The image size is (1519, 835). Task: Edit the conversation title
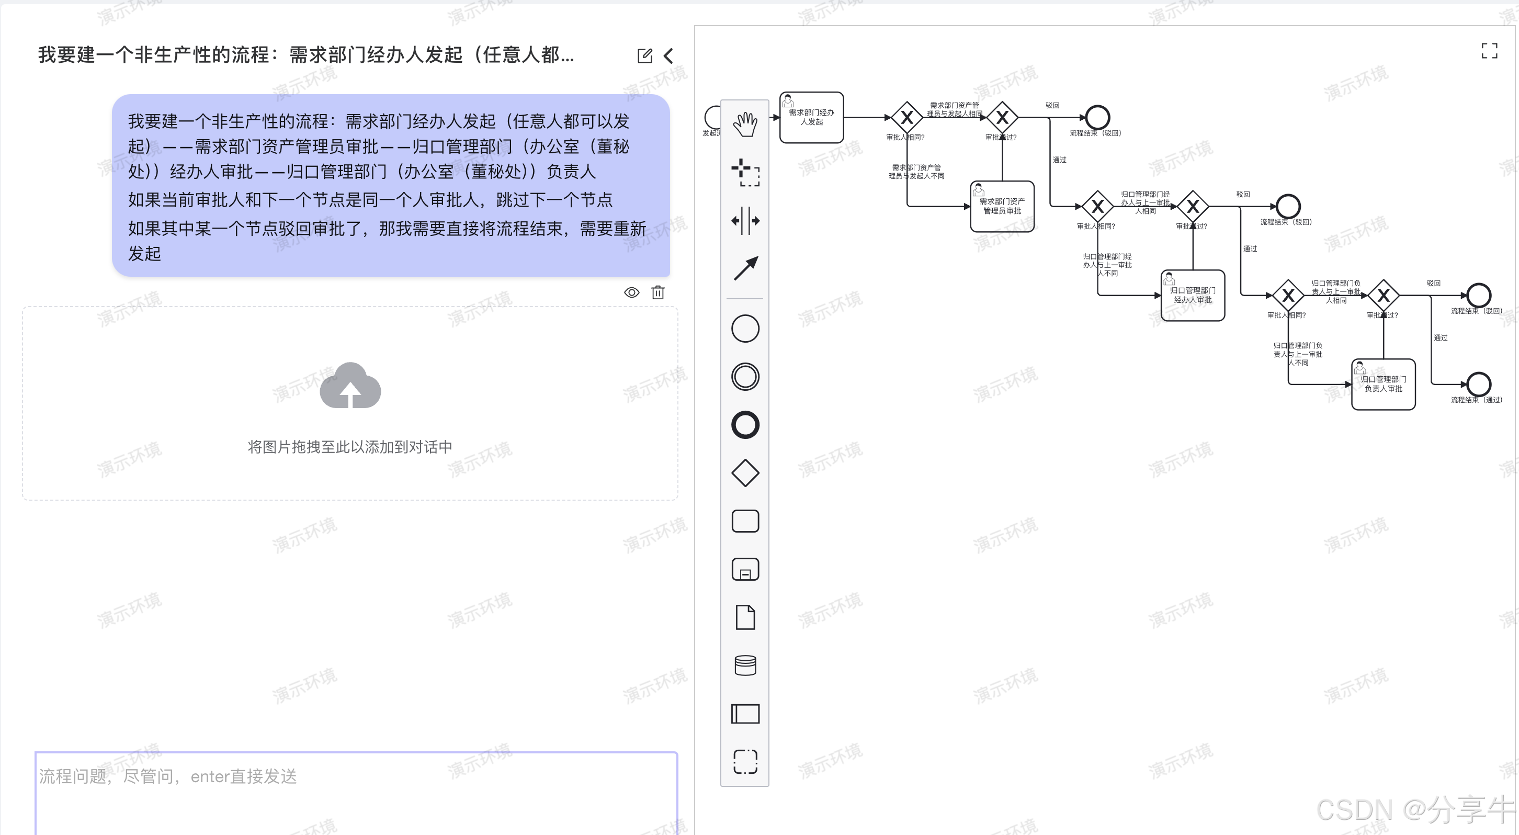tap(644, 56)
